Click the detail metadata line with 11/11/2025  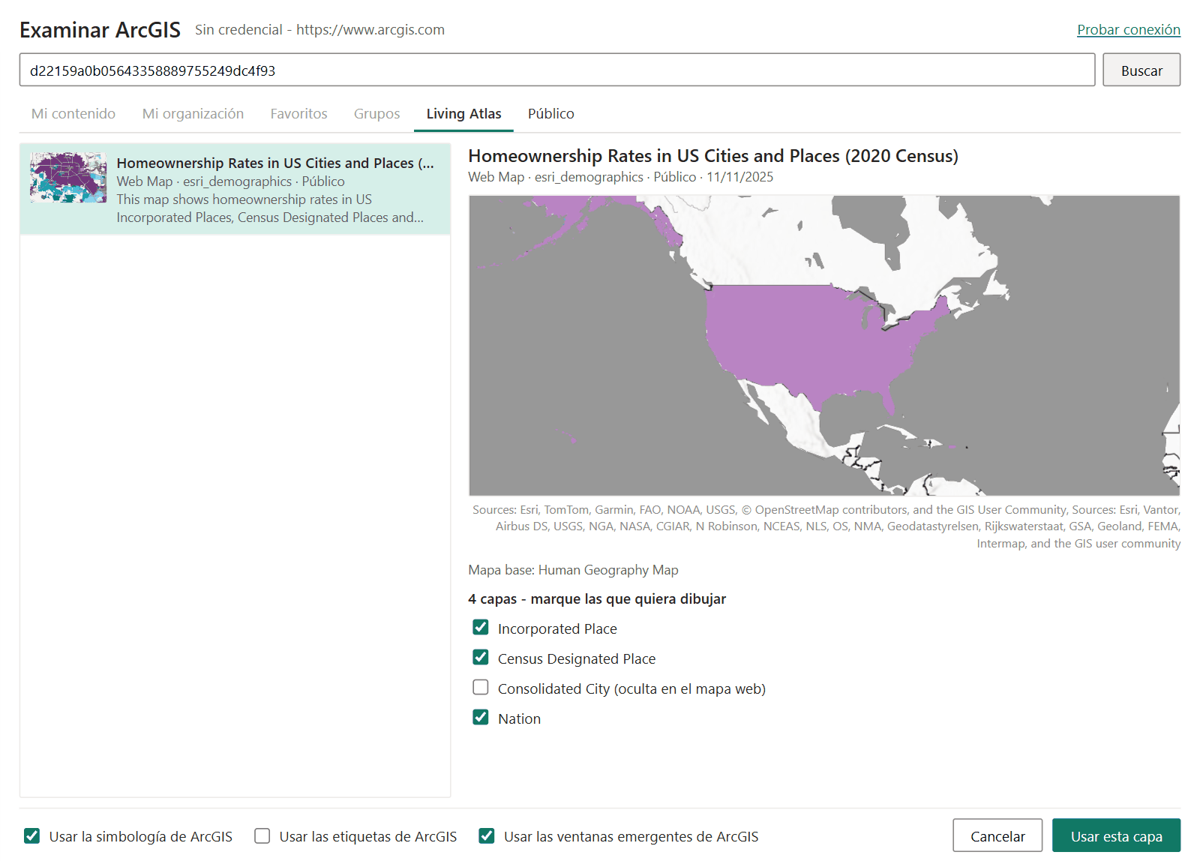(x=620, y=177)
